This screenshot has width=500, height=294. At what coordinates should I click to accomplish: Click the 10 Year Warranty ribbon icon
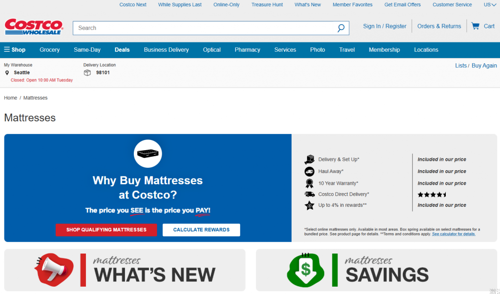[x=309, y=183]
